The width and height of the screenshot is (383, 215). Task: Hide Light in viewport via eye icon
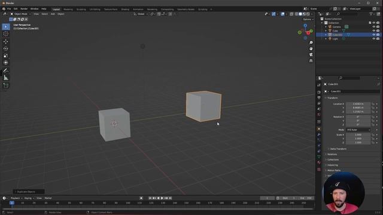point(373,39)
